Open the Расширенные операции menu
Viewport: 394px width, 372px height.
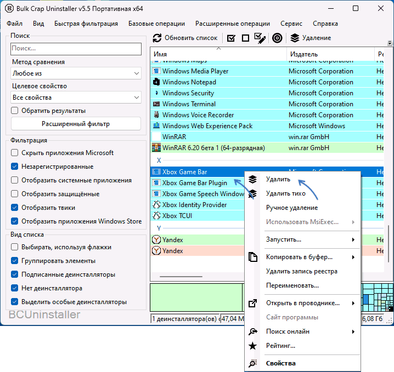233,24
